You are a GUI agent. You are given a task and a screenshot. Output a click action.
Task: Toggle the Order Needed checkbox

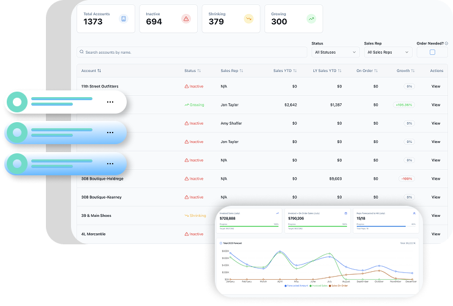(x=432, y=53)
